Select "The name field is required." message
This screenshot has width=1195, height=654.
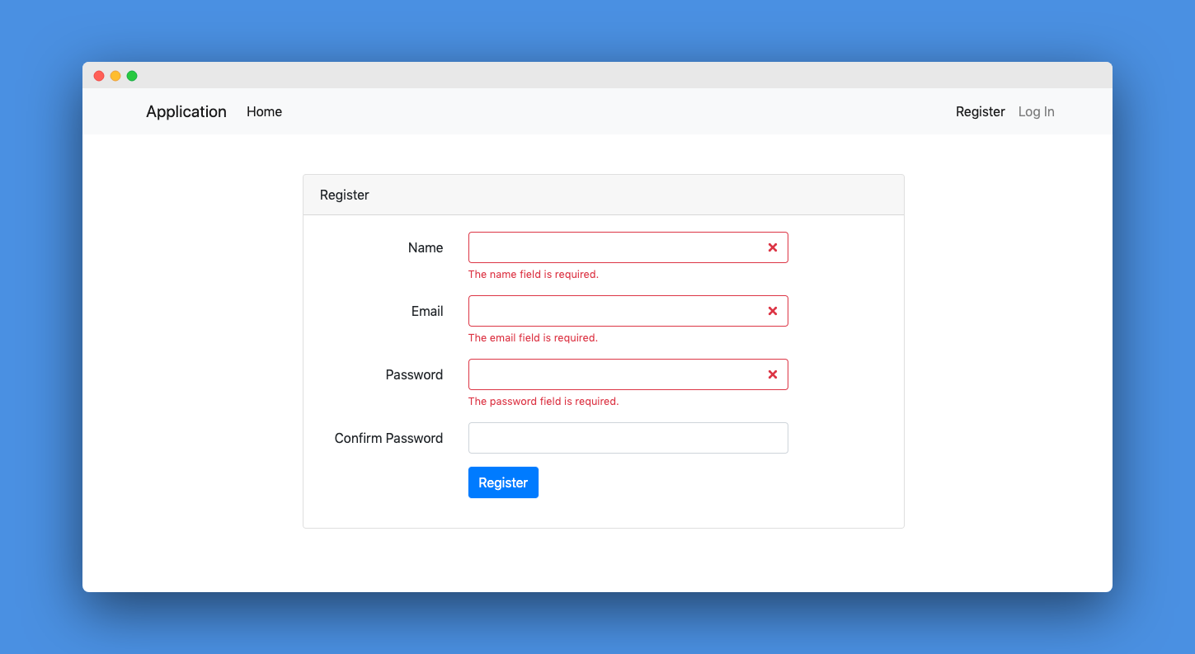pyautogui.click(x=534, y=275)
